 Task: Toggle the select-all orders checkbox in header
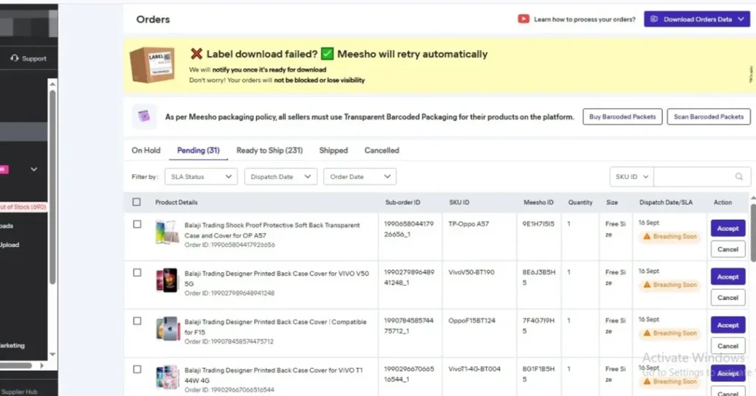(x=137, y=202)
